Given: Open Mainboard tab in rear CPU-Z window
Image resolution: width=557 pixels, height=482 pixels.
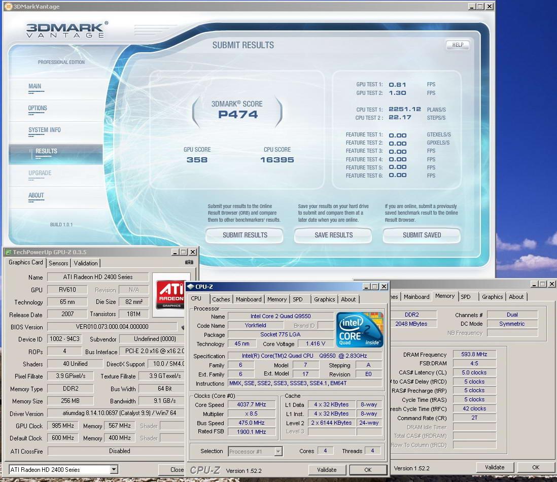Looking at the screenshot, I should point(416,297).
